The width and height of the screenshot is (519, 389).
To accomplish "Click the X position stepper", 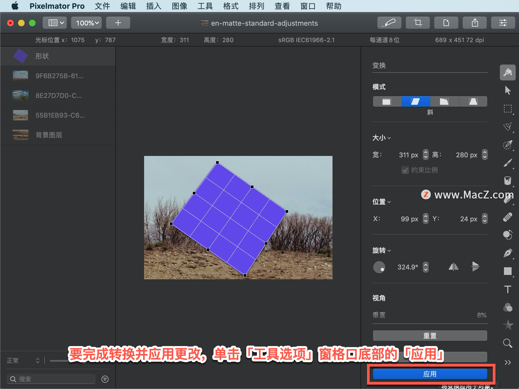I will click(x=425, y=219).
